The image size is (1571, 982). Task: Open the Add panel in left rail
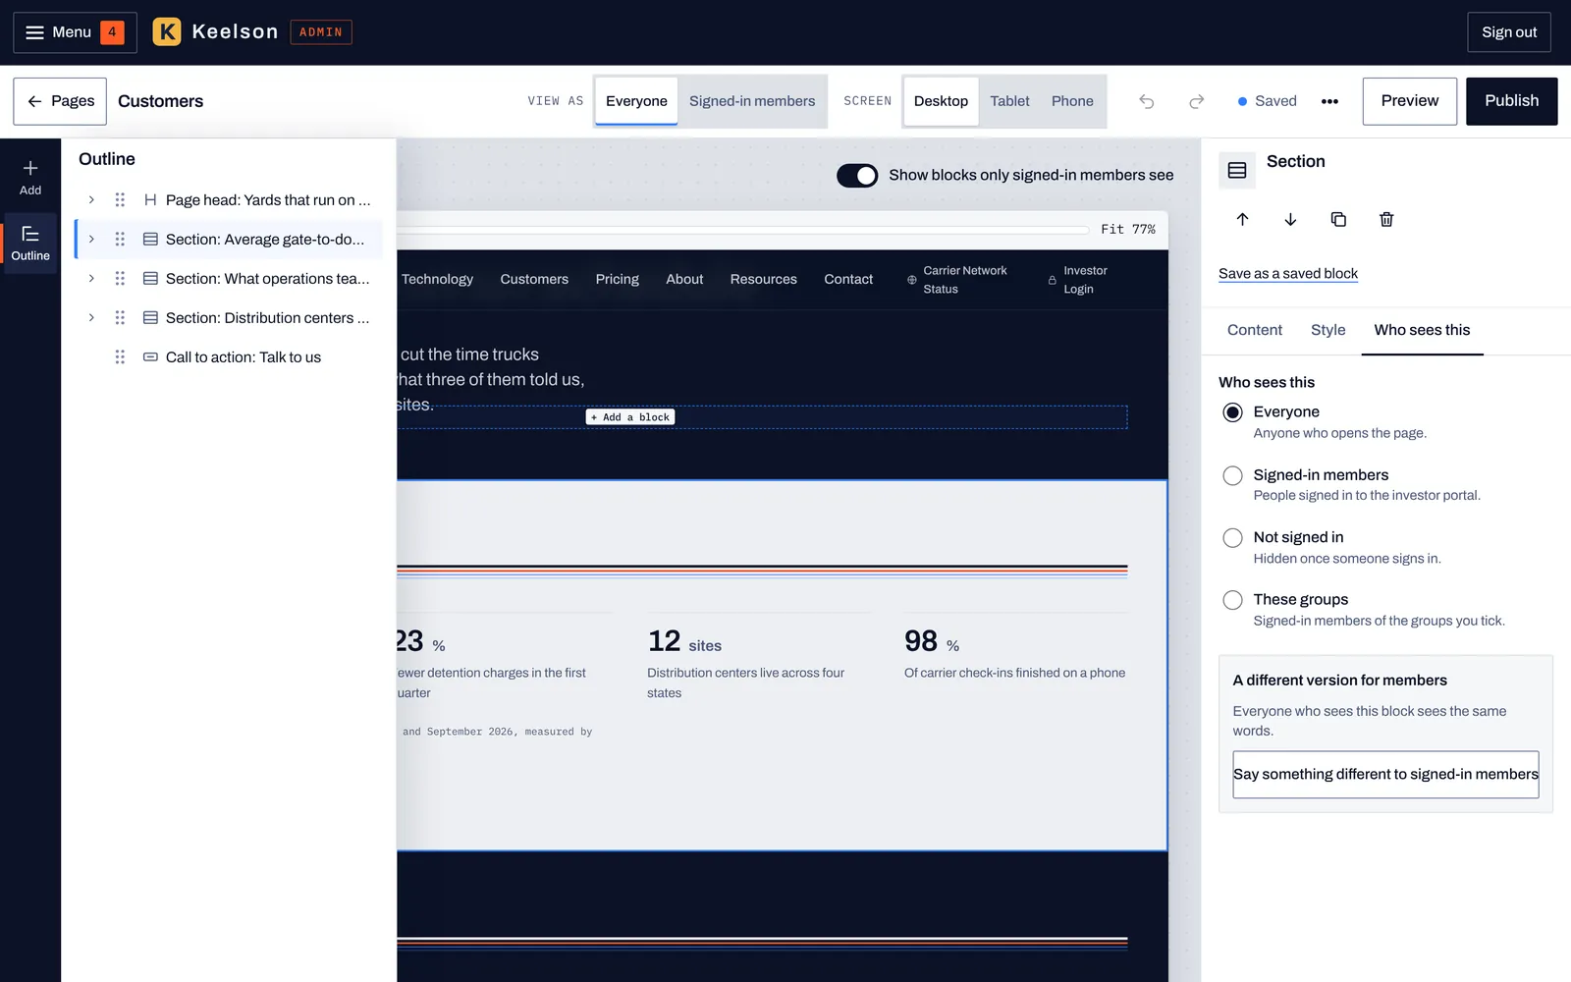(x=30, y=178)
